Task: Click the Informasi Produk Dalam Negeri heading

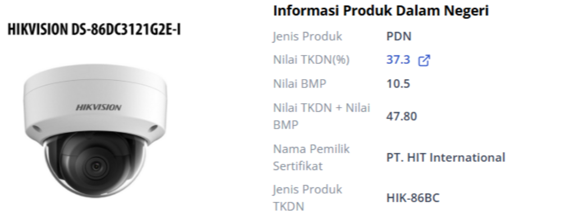Action: point(381,11)
